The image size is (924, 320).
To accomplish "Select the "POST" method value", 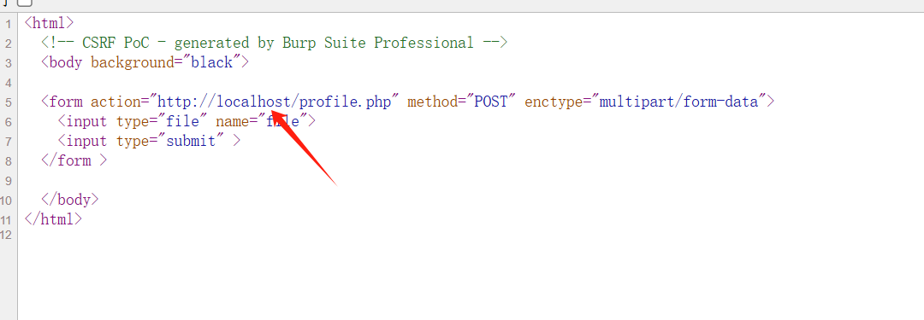I will coord(491,102).
